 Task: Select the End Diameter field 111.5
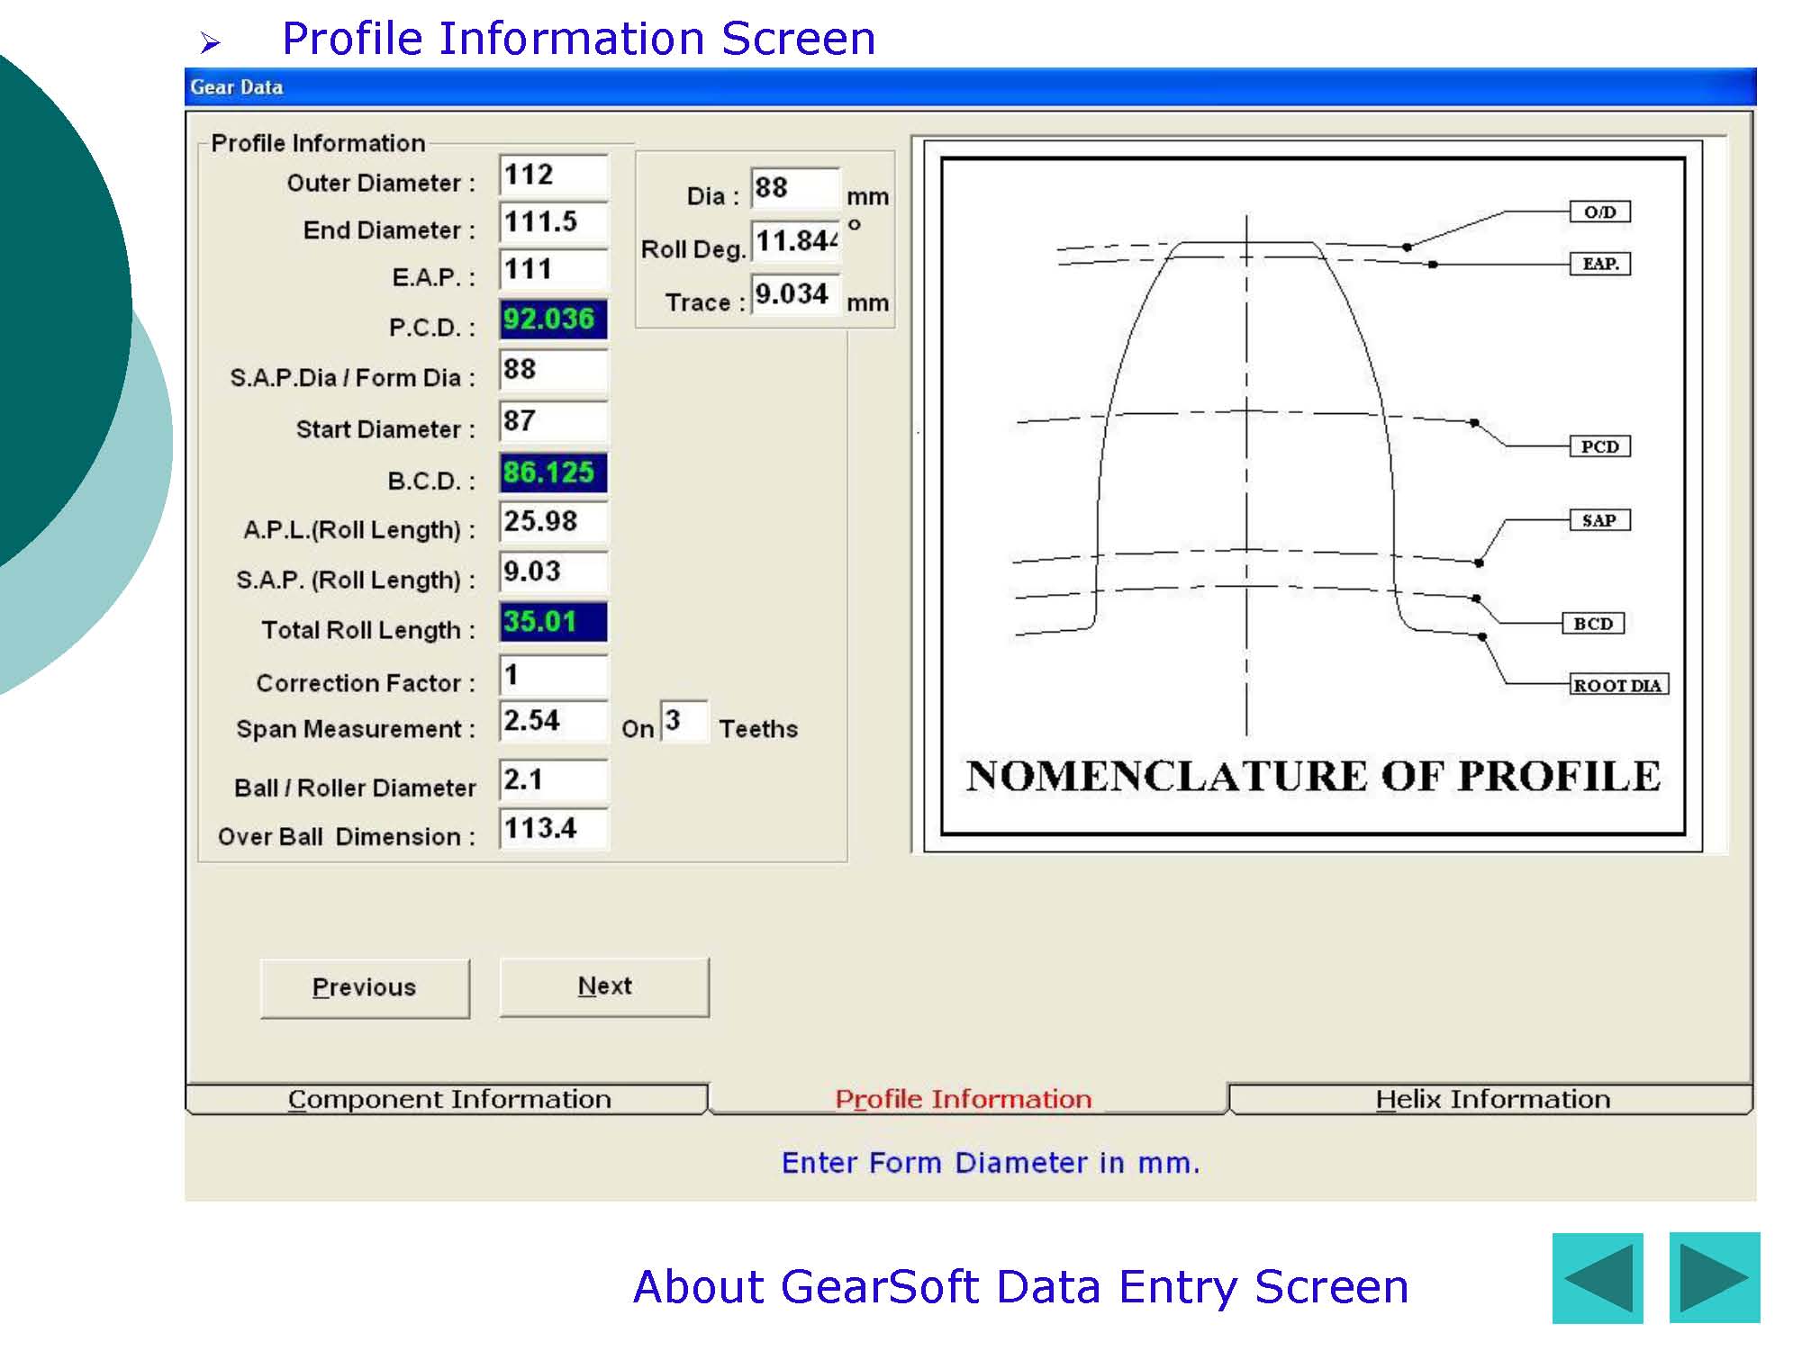point(554,222)
